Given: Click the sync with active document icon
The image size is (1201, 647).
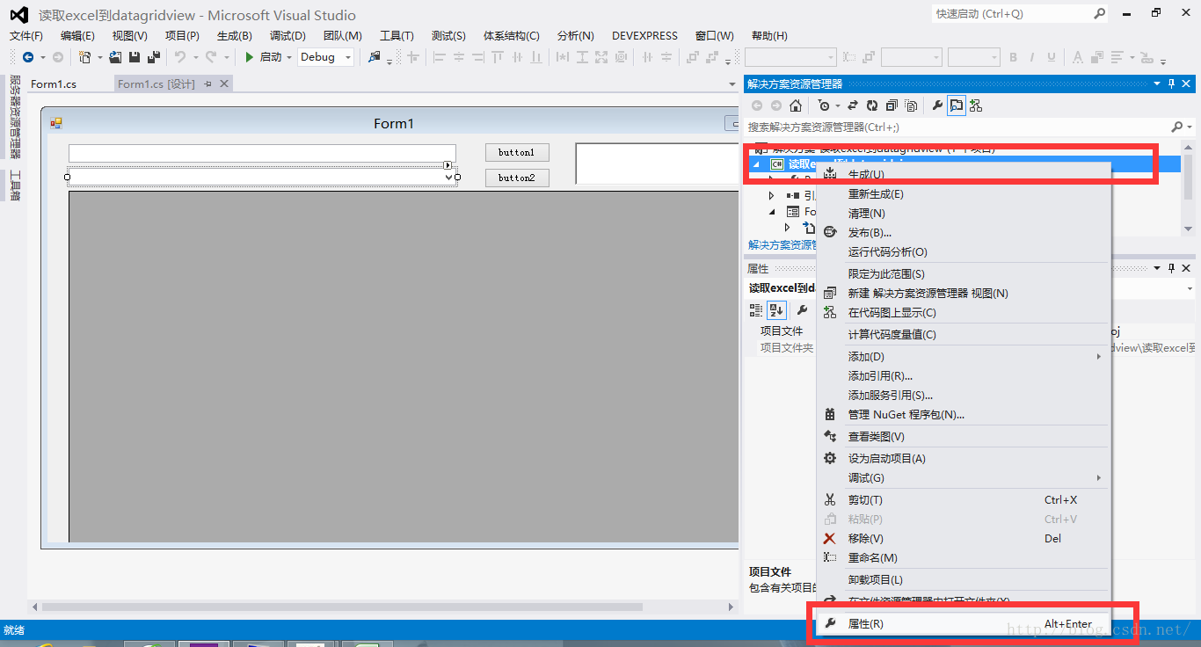Looking at the screenshot, I should (x=853, y=105).
